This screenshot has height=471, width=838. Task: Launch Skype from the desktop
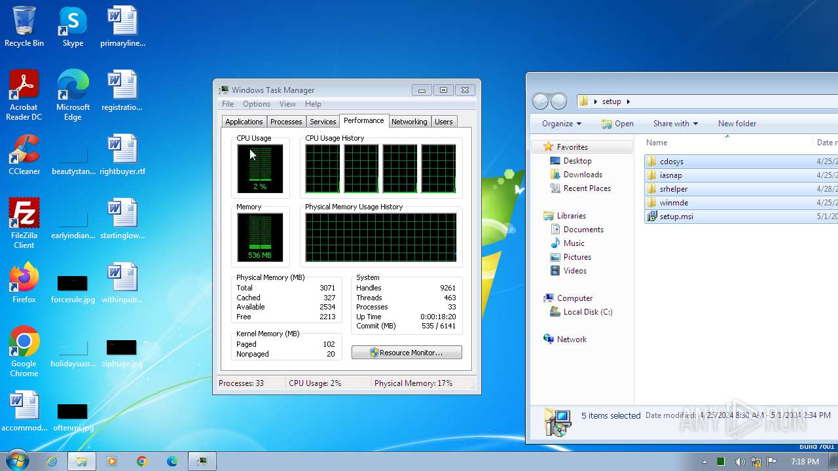click(73, 27)
